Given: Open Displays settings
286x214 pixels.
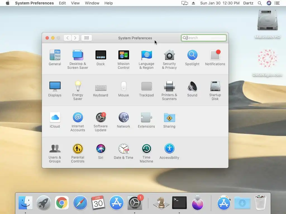Looking at the screenshot, I should (55, 89).
